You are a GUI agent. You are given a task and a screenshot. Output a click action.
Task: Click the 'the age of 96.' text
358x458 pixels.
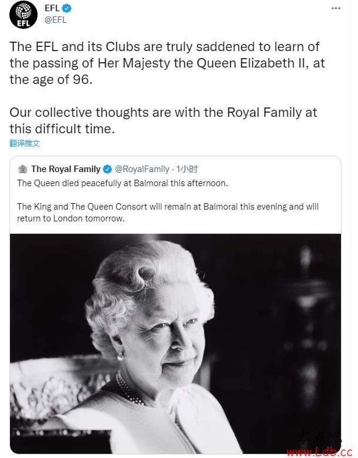(x=51, y=79)
